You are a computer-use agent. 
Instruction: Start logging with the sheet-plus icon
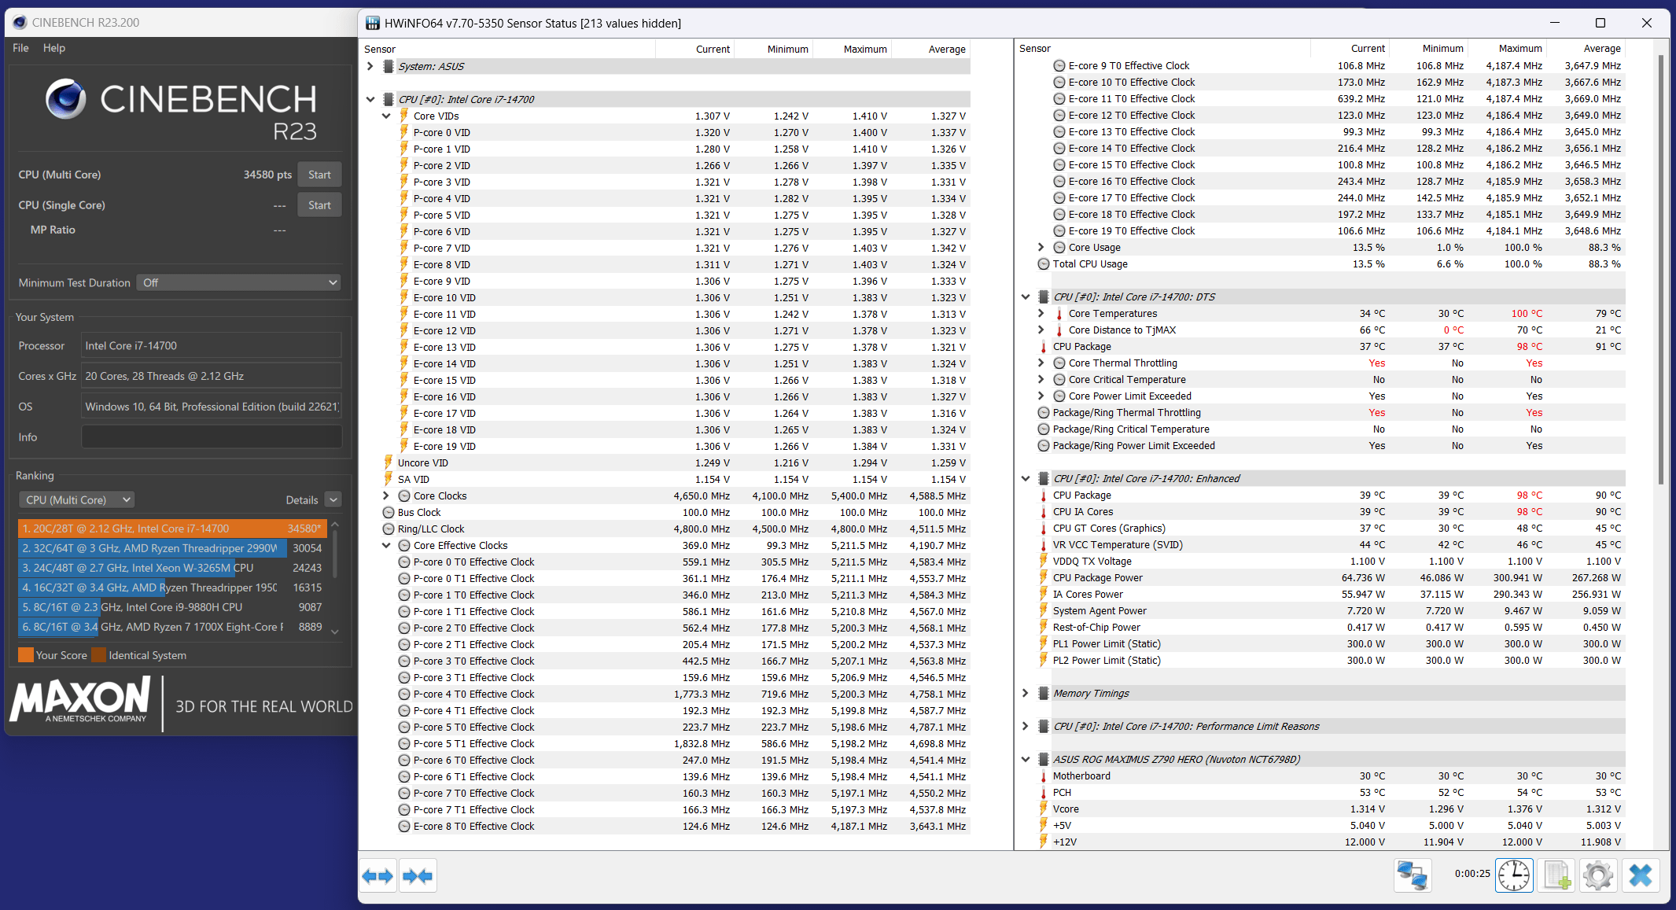[1557, 875]
